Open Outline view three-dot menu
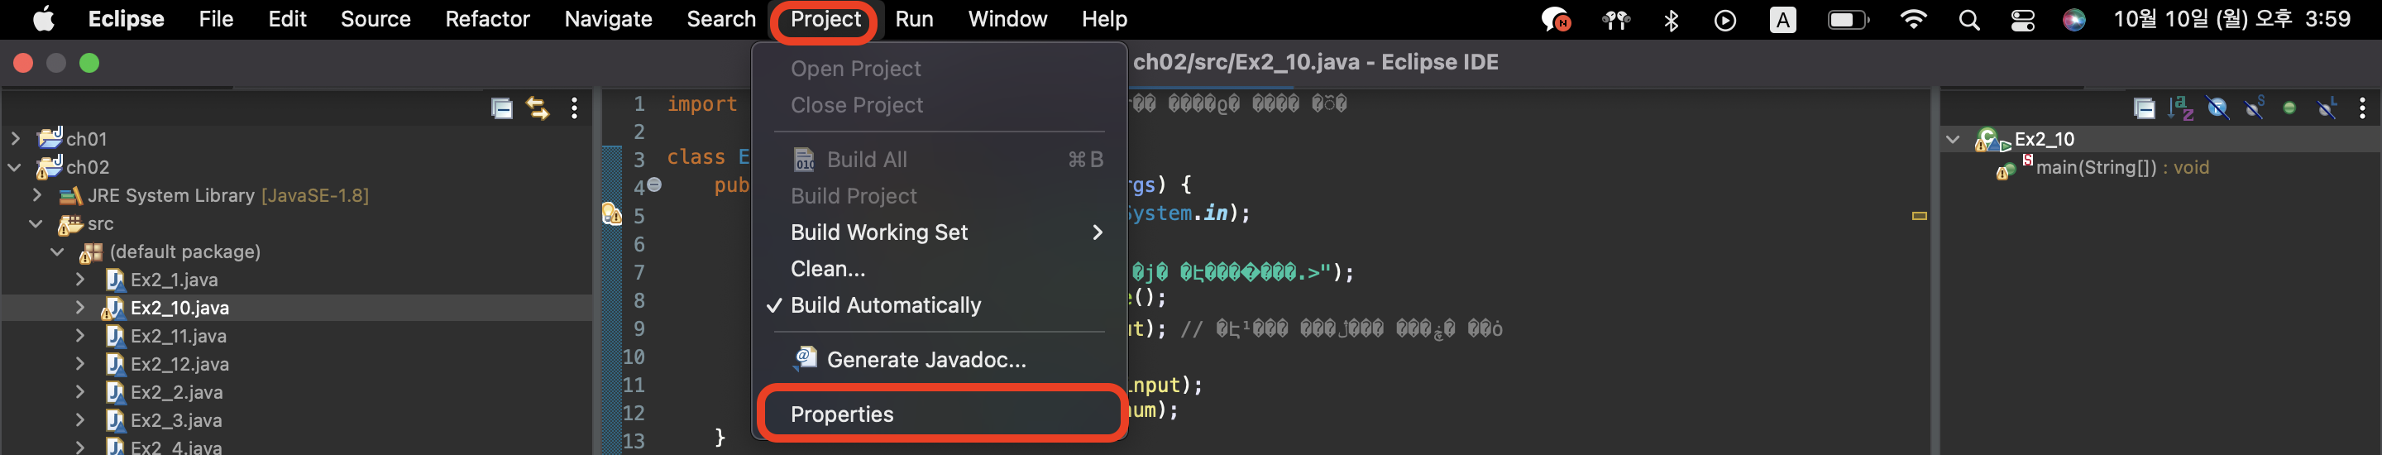Viewport: 2382px width, 455px height. click(x=2363, y=109)
